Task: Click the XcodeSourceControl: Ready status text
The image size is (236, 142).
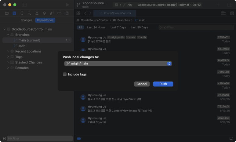Action: pos(157,5)
